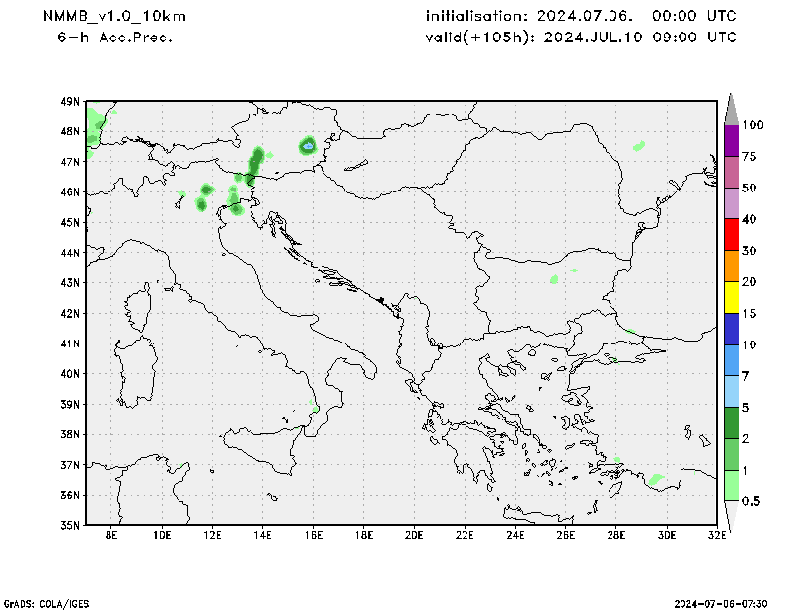This screenshot has width=789, height=610.
Task: Click the blue-centered rain cell near 16E
Action: tap(308, 146)
